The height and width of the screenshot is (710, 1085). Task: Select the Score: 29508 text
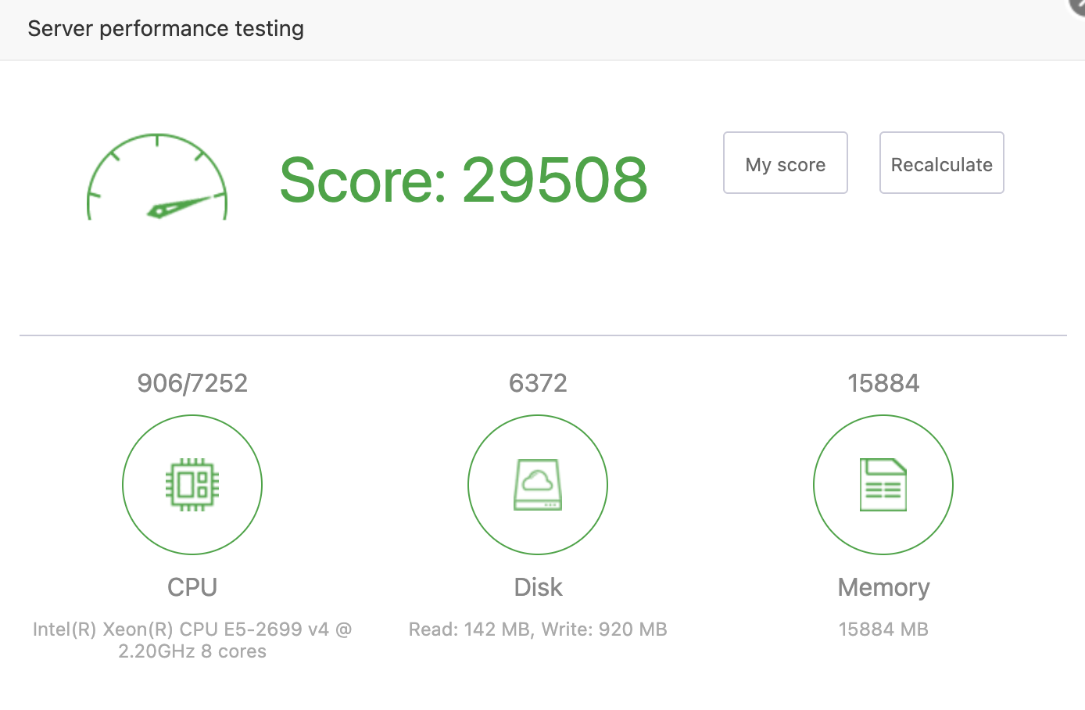click(x=464, y=180)
